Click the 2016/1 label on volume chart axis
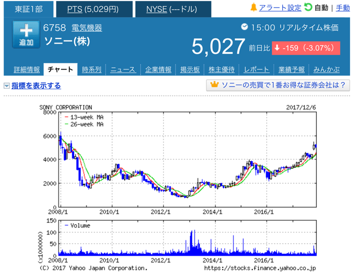Viewport: 355px width, 276px height. (x=263, y=260)
